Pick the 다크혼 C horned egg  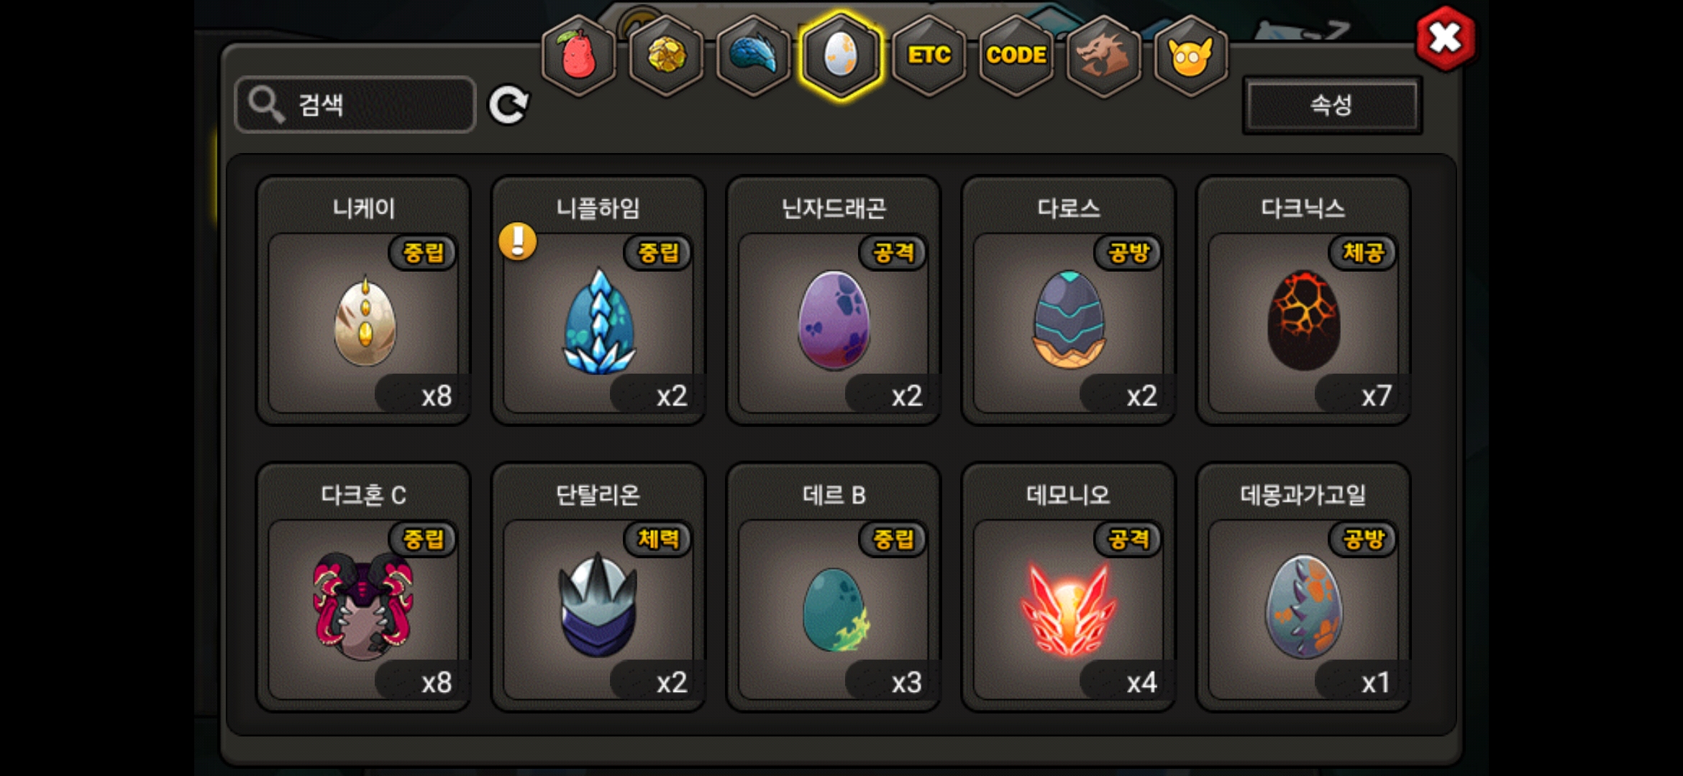pos(364,587)
